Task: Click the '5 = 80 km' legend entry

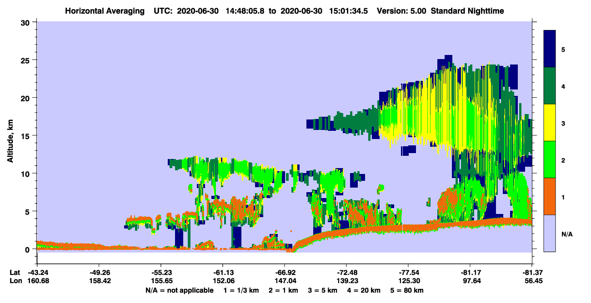Action: coord(408,290)
